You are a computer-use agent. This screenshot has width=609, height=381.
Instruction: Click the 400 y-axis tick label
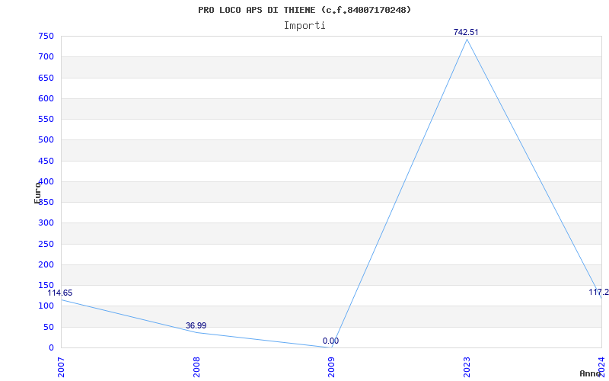(46, 181)
